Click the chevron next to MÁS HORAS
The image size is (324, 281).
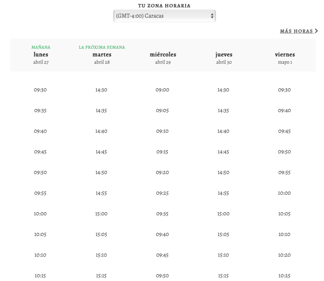point(317,31)
